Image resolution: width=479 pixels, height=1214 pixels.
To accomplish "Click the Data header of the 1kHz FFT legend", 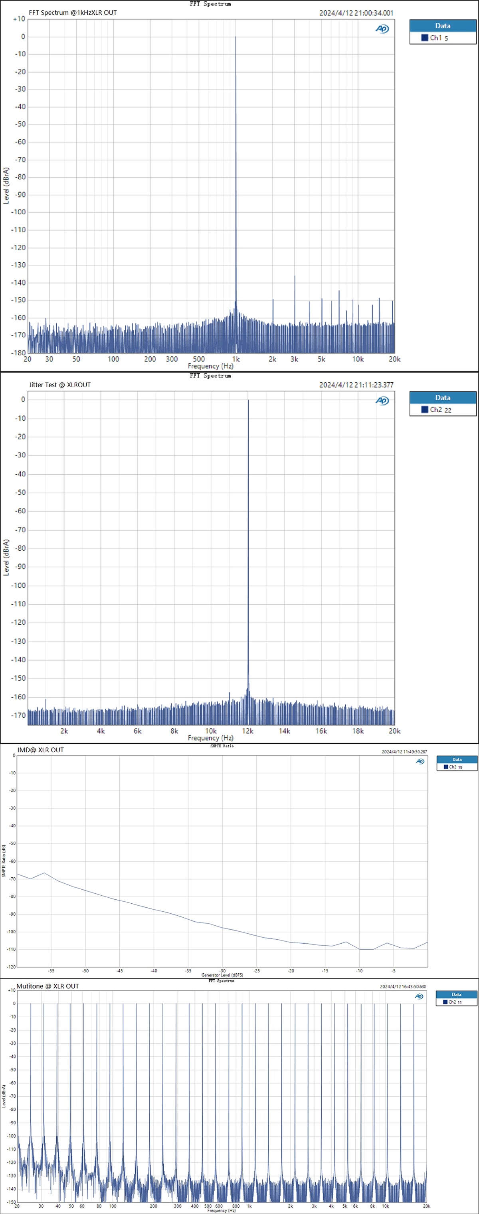I will point(442,26).
